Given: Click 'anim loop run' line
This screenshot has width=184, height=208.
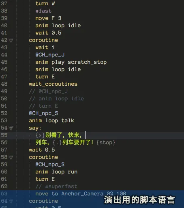Looking at the screenshot, I should [x=56, y=172].
